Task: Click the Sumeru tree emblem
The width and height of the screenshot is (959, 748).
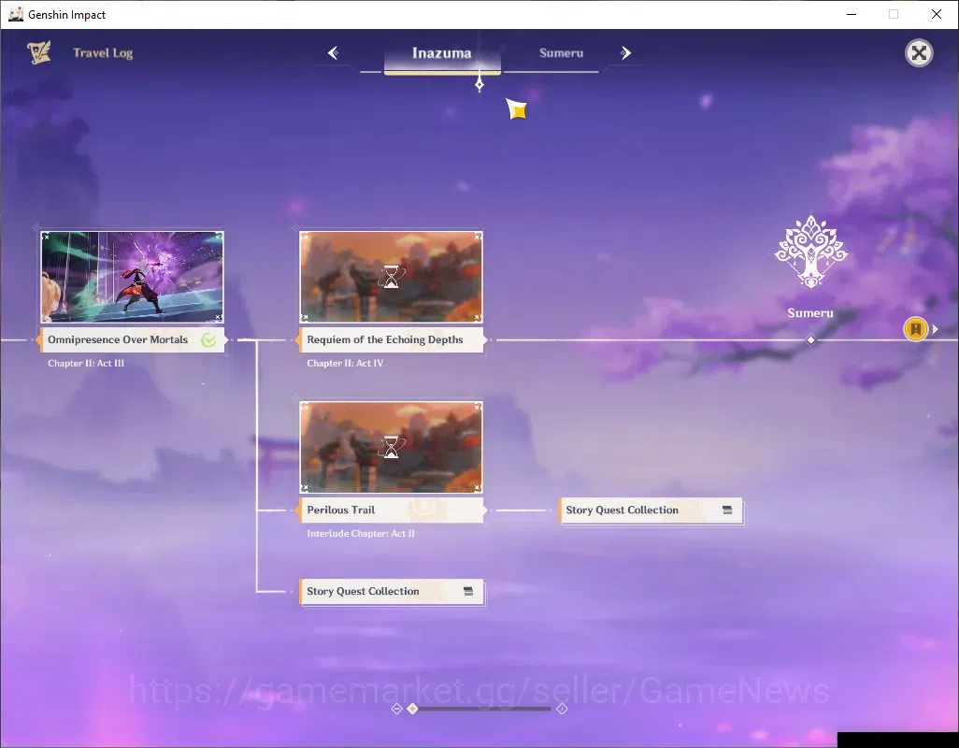Action: [x=810, y=252]
